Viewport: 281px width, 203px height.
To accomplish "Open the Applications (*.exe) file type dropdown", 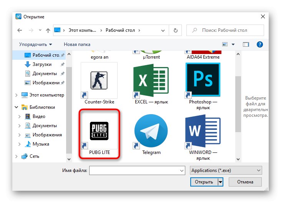I will pyautogui.click(x=226, y=170).
